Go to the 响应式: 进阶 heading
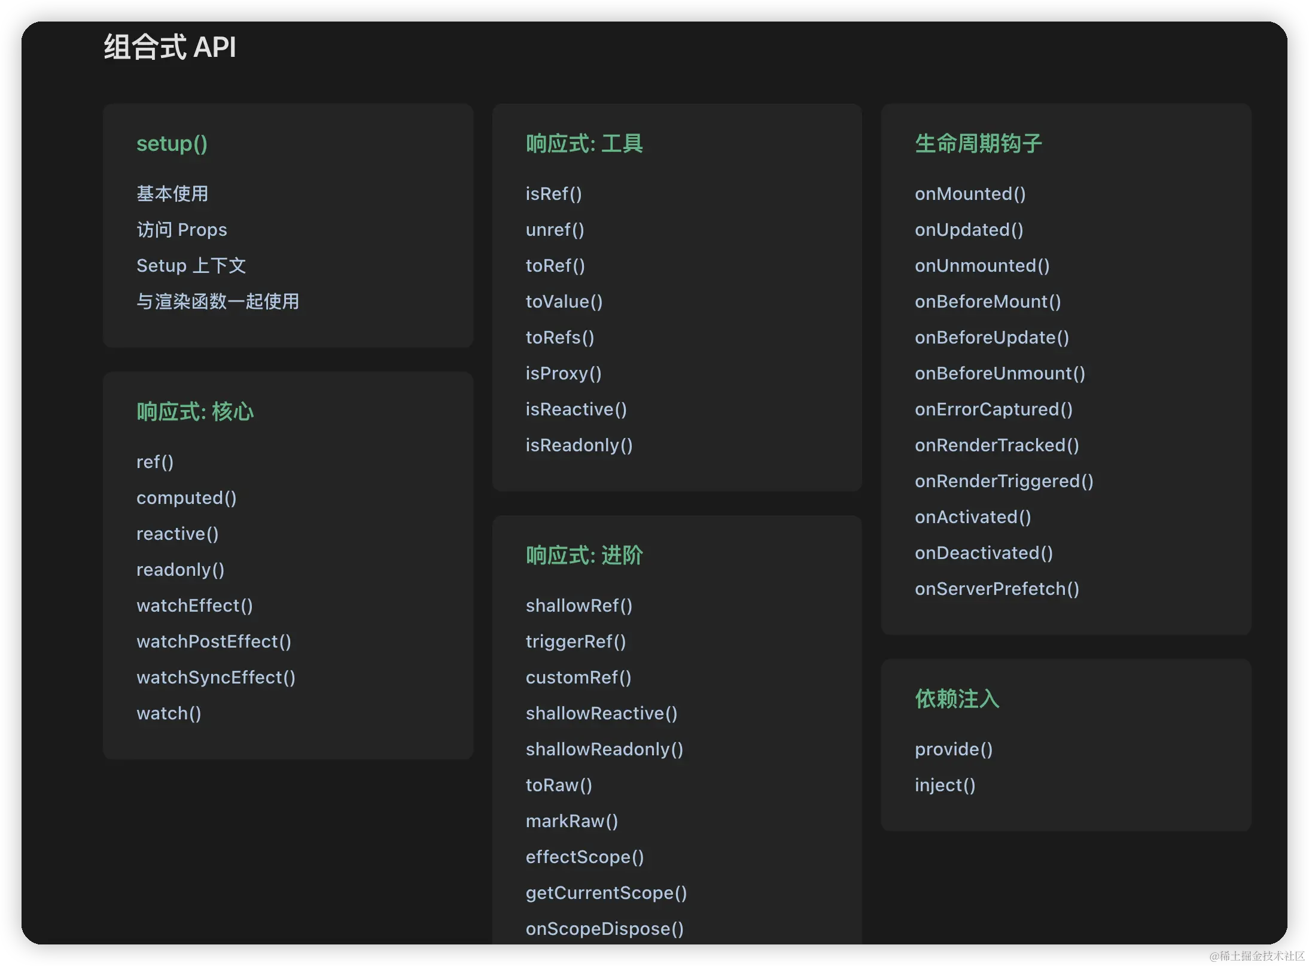The height and width of the screenshot is (966, 1309). [x=584, y=555]
